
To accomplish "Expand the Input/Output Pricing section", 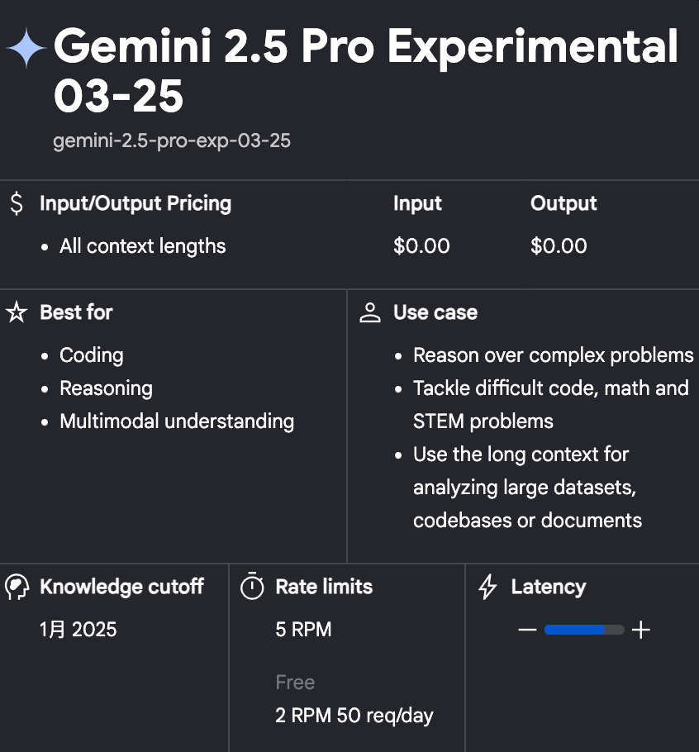I will (136, 203).
